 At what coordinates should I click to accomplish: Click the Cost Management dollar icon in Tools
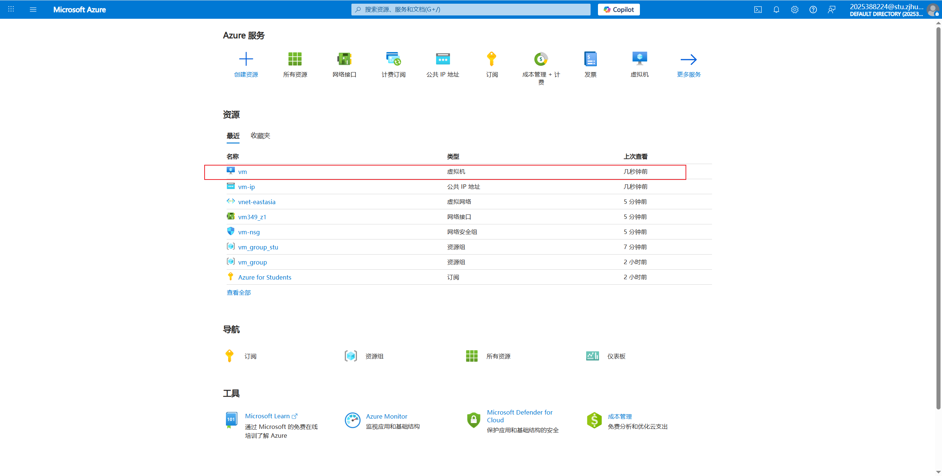click(x=594, y=420)
